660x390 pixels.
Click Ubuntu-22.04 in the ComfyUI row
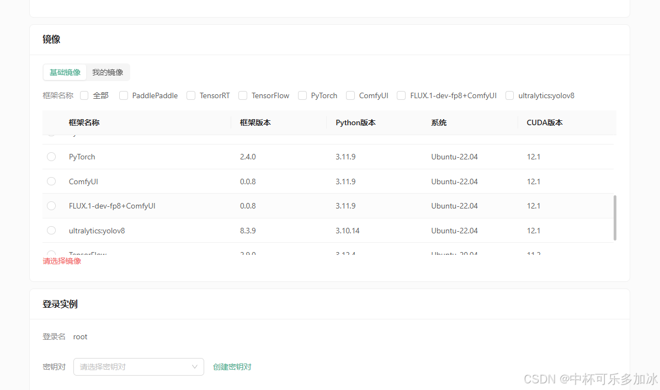[x=455, y=181]
